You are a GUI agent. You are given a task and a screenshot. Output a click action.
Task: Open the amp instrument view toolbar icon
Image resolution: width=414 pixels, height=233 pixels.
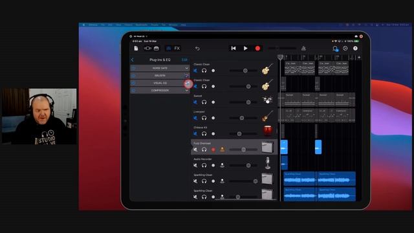pyautogui.click(x=156, y=49)
